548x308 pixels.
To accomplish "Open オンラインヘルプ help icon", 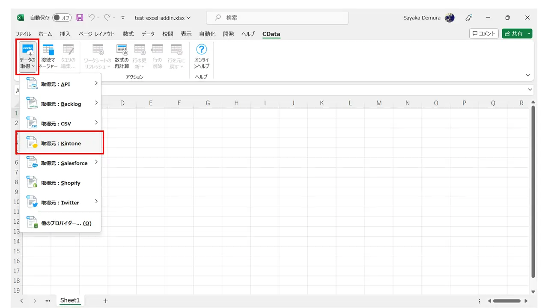I will (x=201, y=56).
